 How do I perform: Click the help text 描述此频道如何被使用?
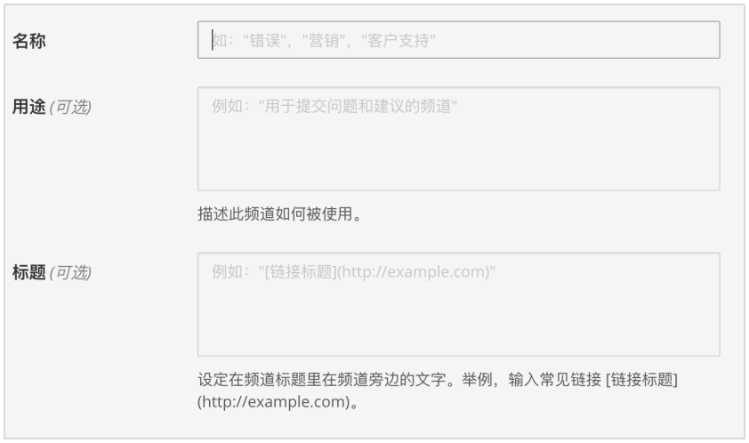(x=280, y=213)
